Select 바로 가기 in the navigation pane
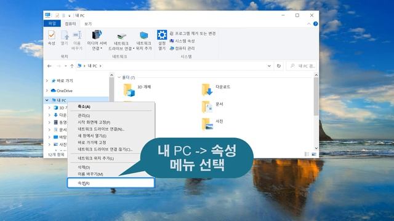Image resolution: width=394 pixels, height=221 pixels. pos(62,80)
